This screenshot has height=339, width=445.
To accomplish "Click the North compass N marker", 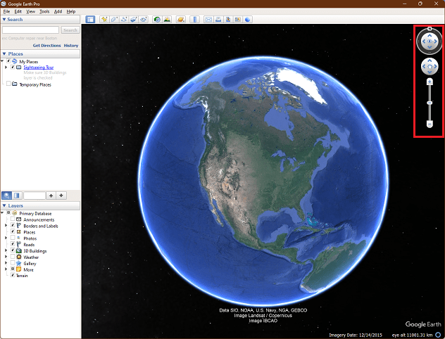I will [x=430, y=29].
